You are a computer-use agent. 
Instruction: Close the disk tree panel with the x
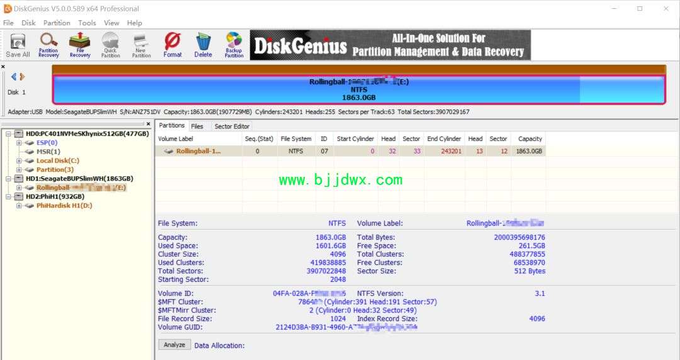click(x=149, y=124)
